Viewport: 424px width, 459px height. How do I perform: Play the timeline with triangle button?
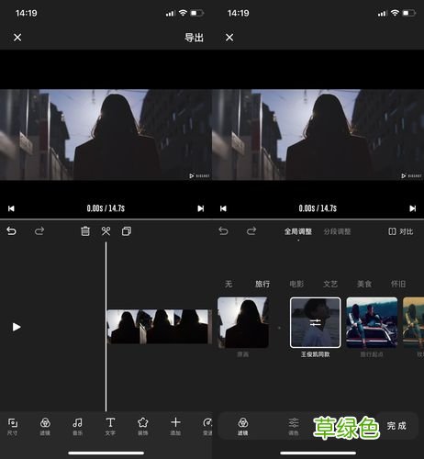(x=17, y=327)
